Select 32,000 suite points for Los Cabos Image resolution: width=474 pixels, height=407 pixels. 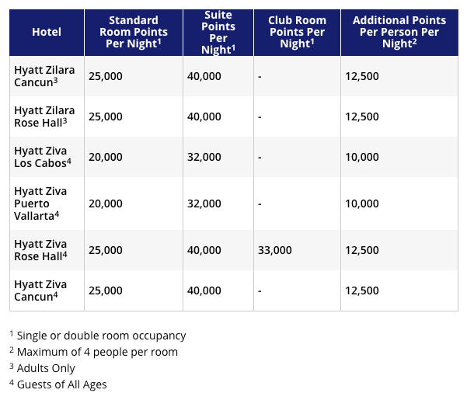pyautogui.click(x=204, y=157)
